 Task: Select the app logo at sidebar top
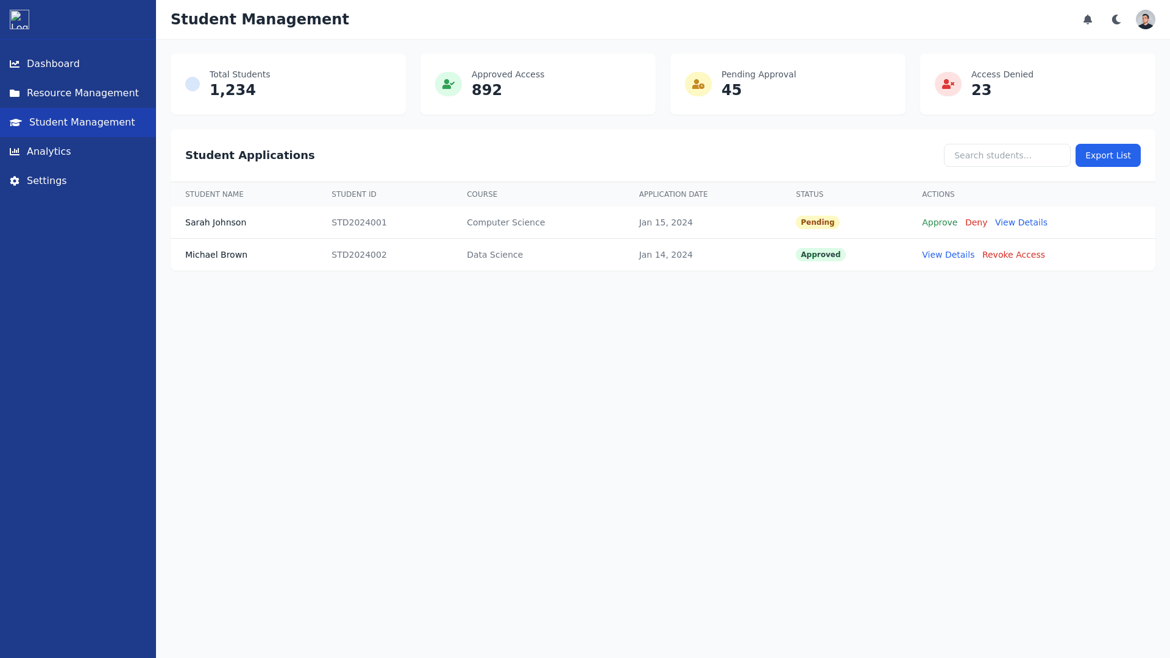click(19, 19)
